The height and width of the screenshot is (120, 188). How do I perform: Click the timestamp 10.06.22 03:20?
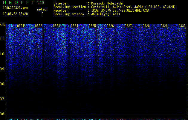15,14
